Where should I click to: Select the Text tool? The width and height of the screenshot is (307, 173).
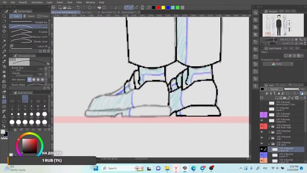point(4,116)
